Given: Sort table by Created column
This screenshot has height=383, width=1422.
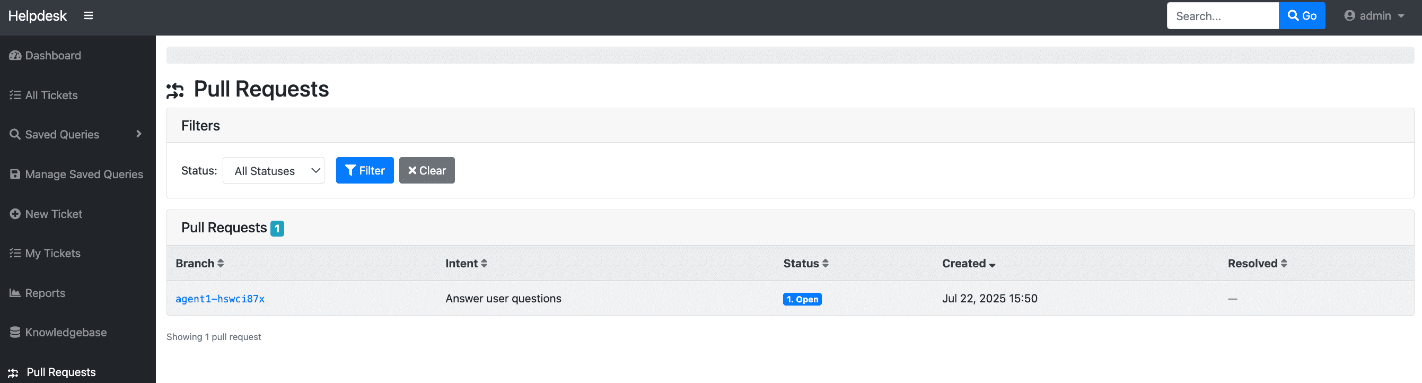Looking at the screenshot, I should pyautogui.click(x=968, y=263).
